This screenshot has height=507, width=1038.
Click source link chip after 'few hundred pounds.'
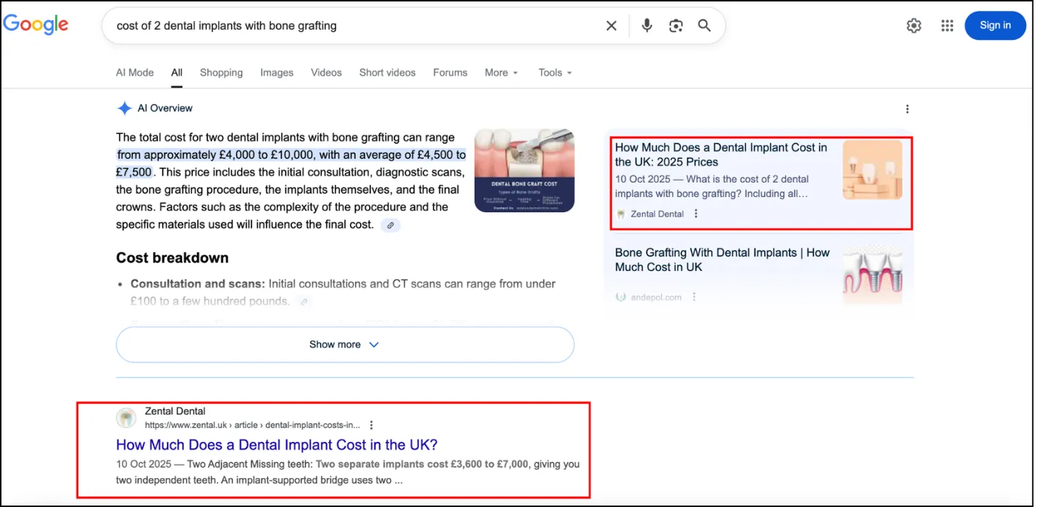click(304, 302)
